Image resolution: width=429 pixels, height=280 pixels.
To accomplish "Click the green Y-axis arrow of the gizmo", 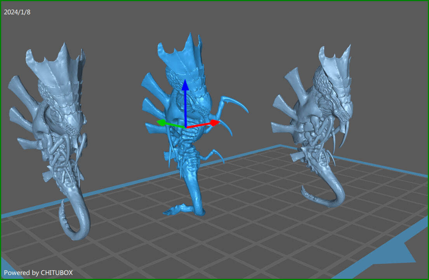I will [x=171, y=124].
